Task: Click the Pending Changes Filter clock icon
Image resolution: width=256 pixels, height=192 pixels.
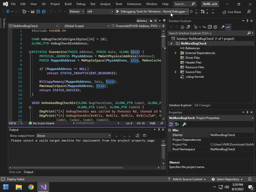Action: click(195, 27)
